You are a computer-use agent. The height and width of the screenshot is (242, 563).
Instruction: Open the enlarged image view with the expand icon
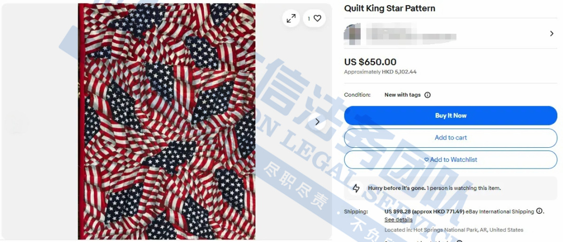coord(291,18)
